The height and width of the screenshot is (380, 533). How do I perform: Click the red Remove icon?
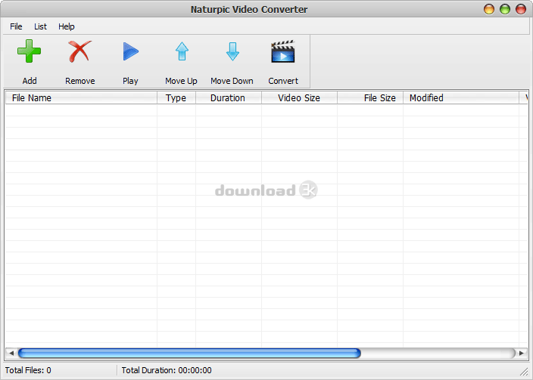click(79, 53)
